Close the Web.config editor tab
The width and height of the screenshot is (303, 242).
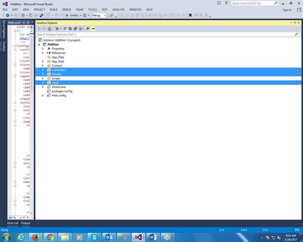pos(28,22)
